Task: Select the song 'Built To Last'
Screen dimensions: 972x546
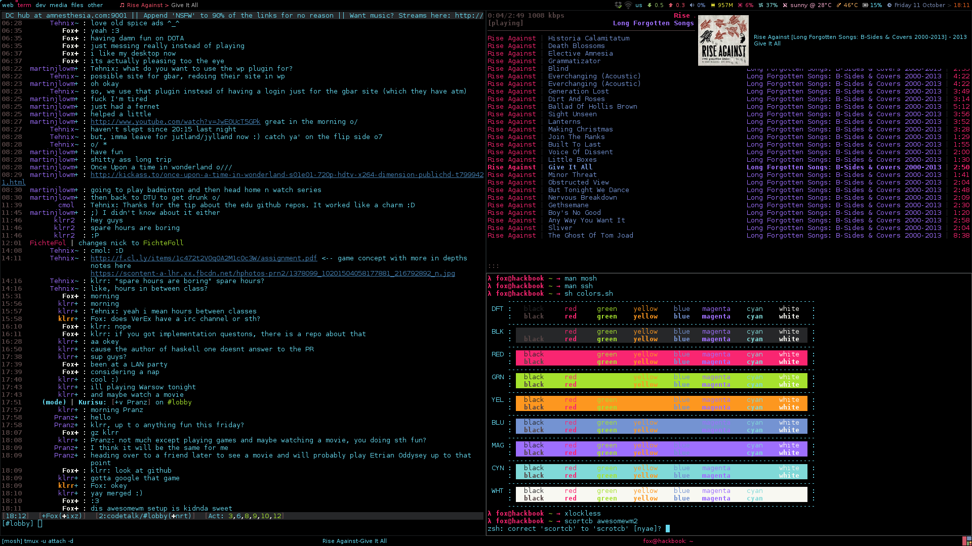Action: 574,145
